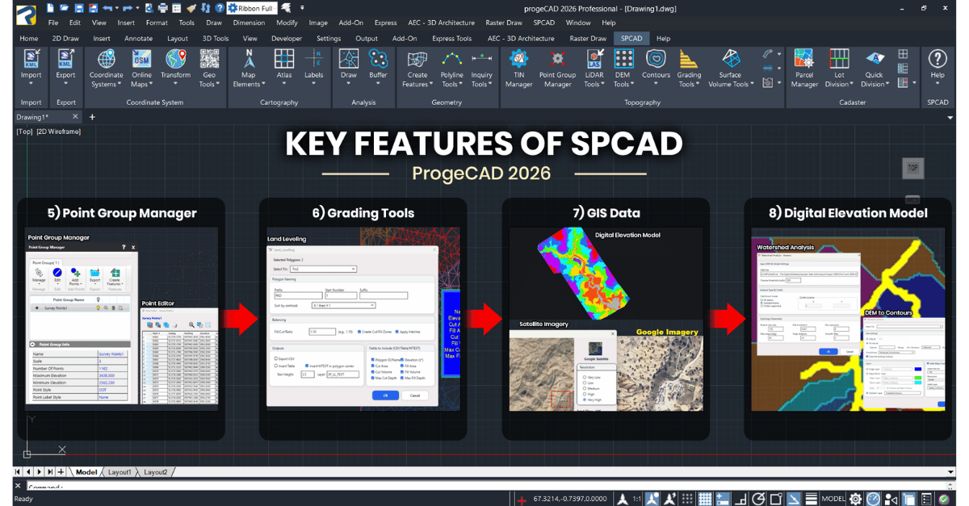Click the New drawing icon in quick access toolbar

[52, 7]
